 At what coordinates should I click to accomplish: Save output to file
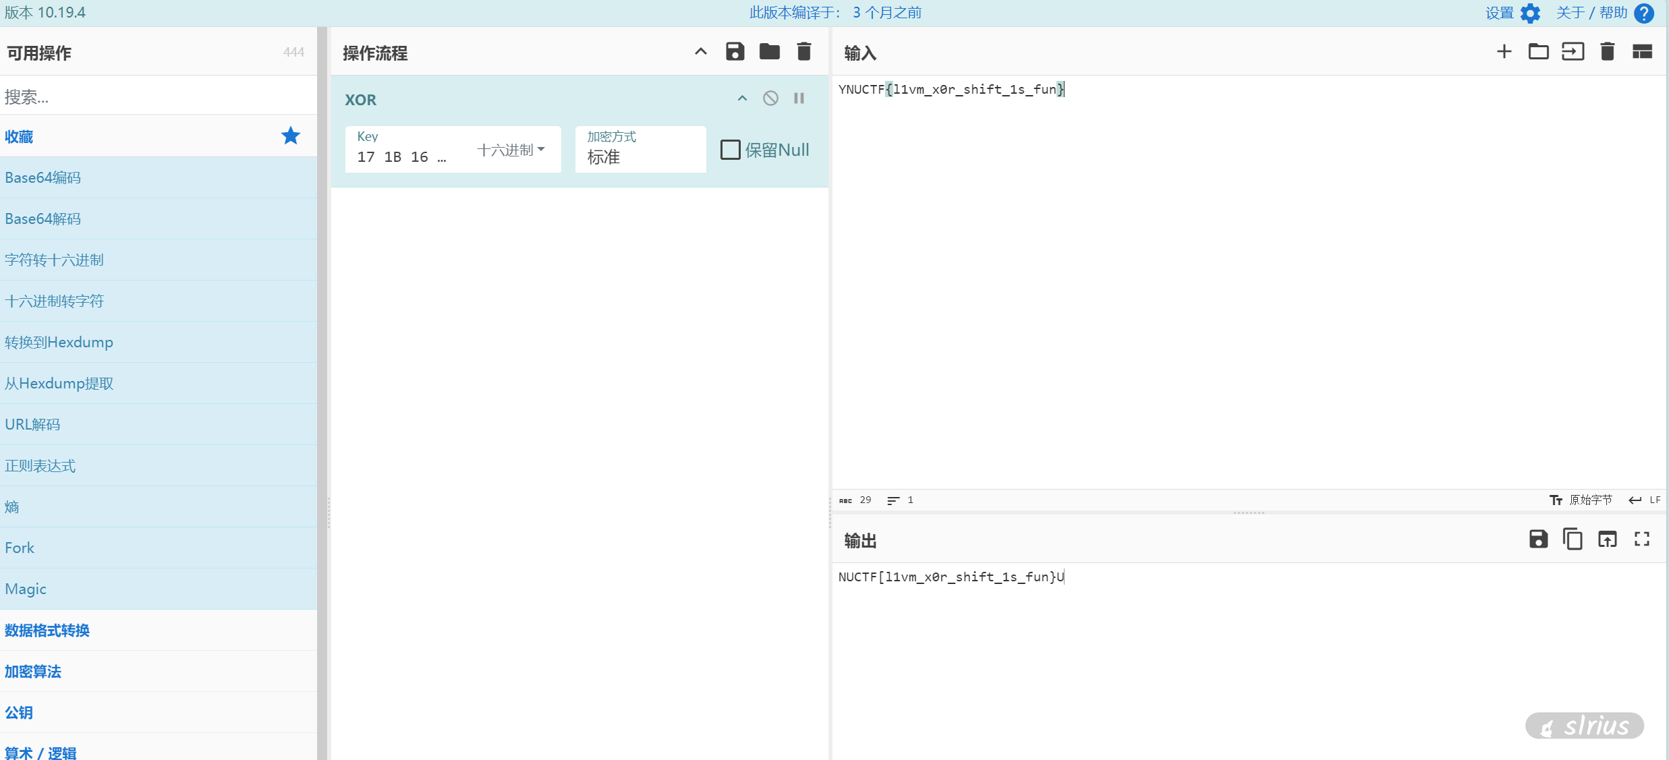pyautogui.click(x=1538, y=539)
